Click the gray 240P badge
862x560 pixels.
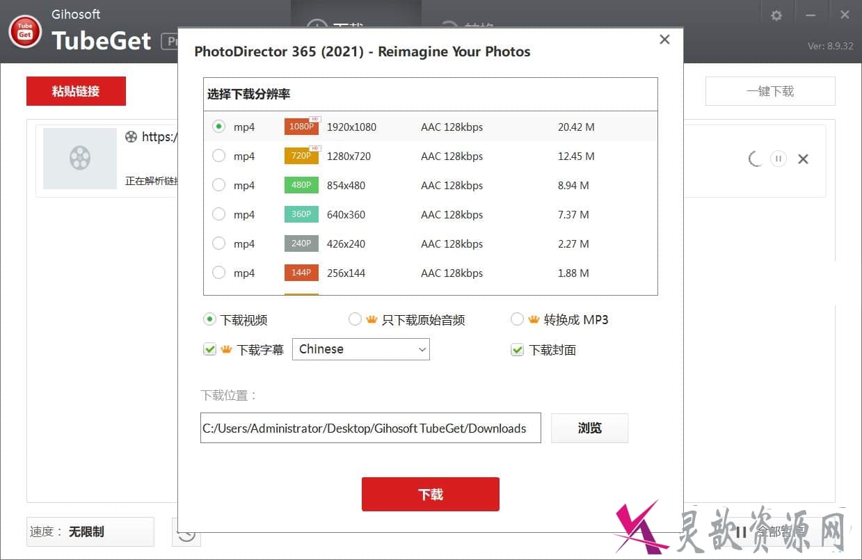pyautogui.click(x=301, y=243)
